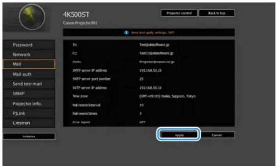This screenshot has height=166, width=276.
Task: Click SMTP server IP address value
Action: pos(150,71)
